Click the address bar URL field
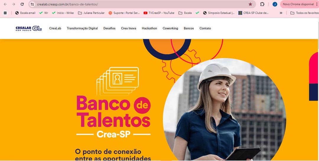The width and height of the screenshot is (319, 161). pyautogui.click(x=140, y=4)
